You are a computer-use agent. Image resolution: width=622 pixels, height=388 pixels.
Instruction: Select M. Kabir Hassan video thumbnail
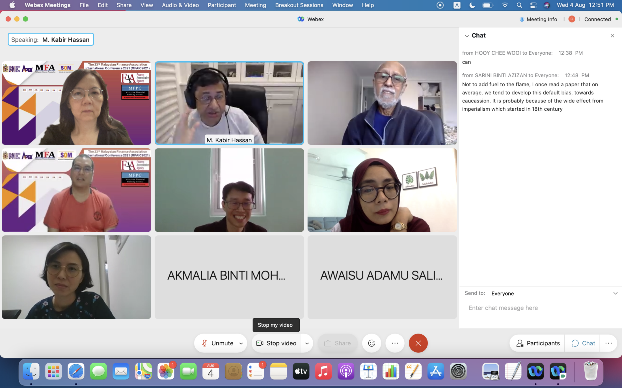pyautogui.click(x=229, y=103)
